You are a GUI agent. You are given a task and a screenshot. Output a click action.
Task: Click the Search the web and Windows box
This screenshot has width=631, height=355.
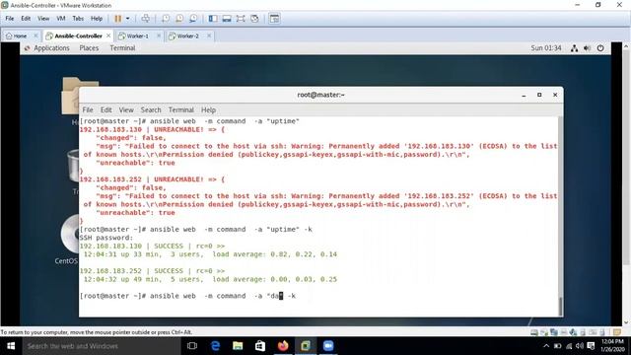pyautogui.click(x=102, y=346)
